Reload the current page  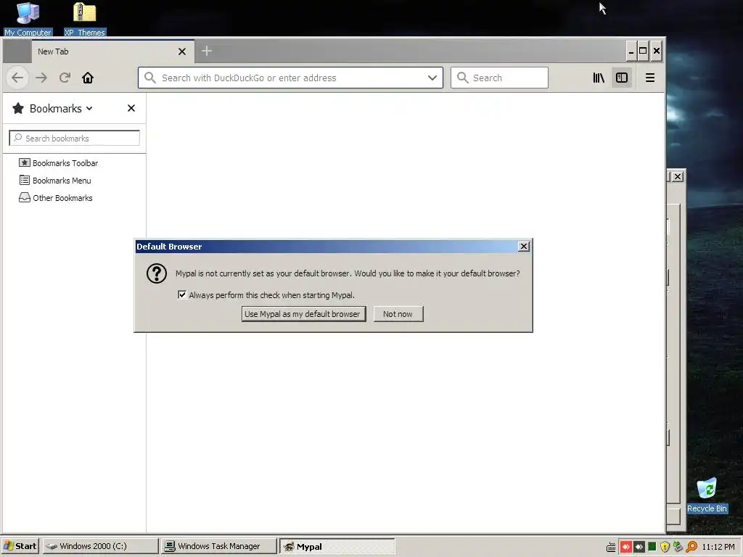click(x=65, y=78)
